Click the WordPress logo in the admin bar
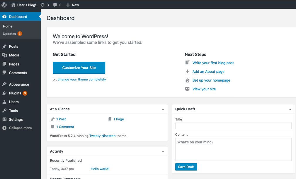296x179 pixels. (4, 5)
